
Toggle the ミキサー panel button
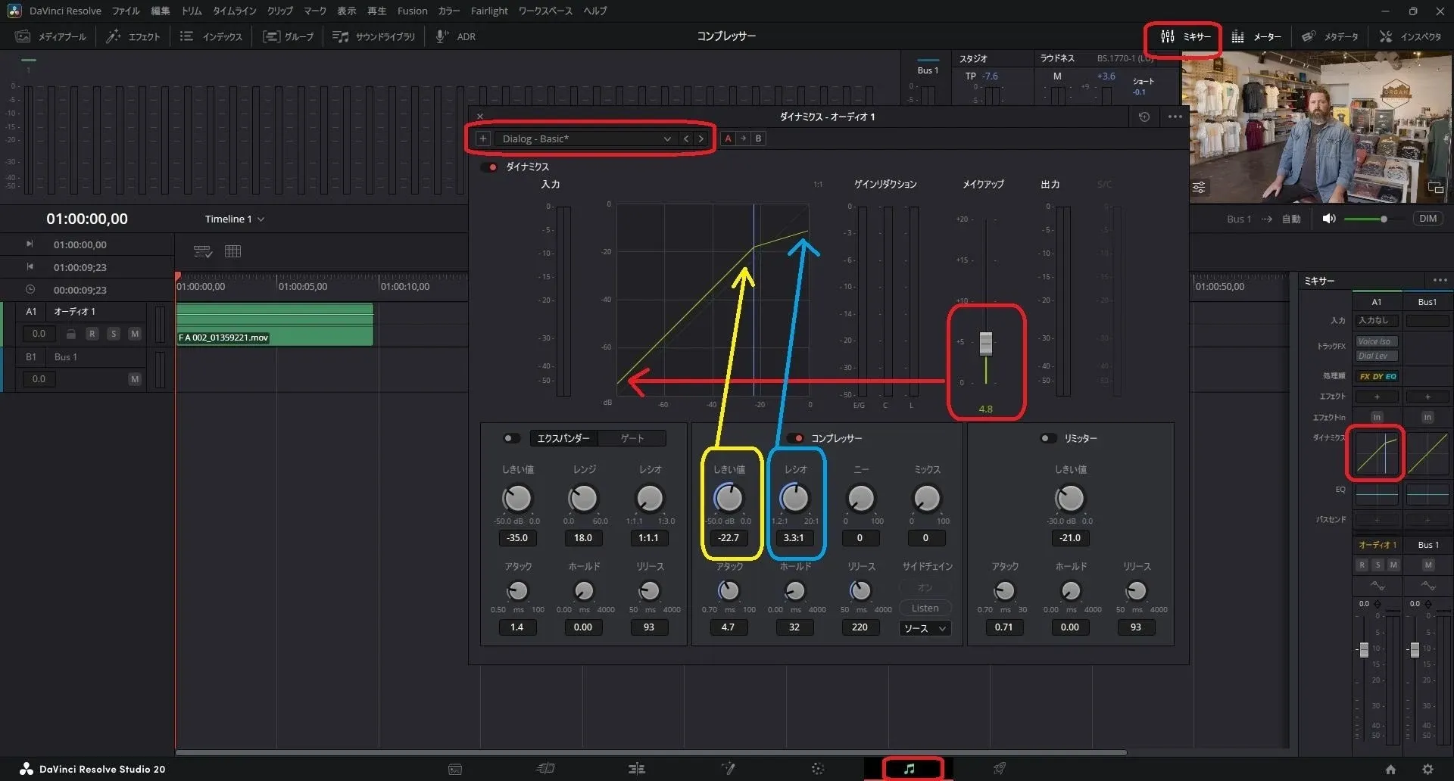click(1185, 36)
